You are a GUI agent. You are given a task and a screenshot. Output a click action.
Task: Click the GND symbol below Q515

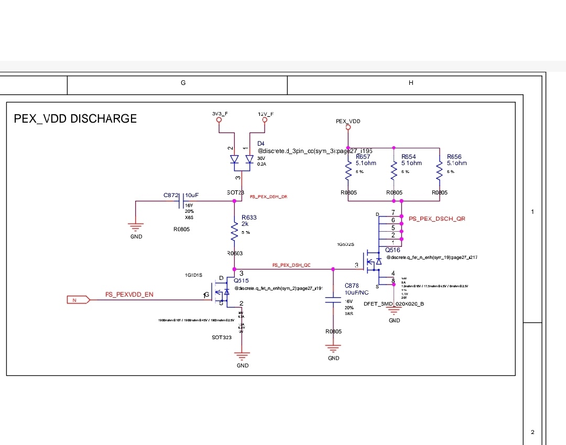click(242, 356)
